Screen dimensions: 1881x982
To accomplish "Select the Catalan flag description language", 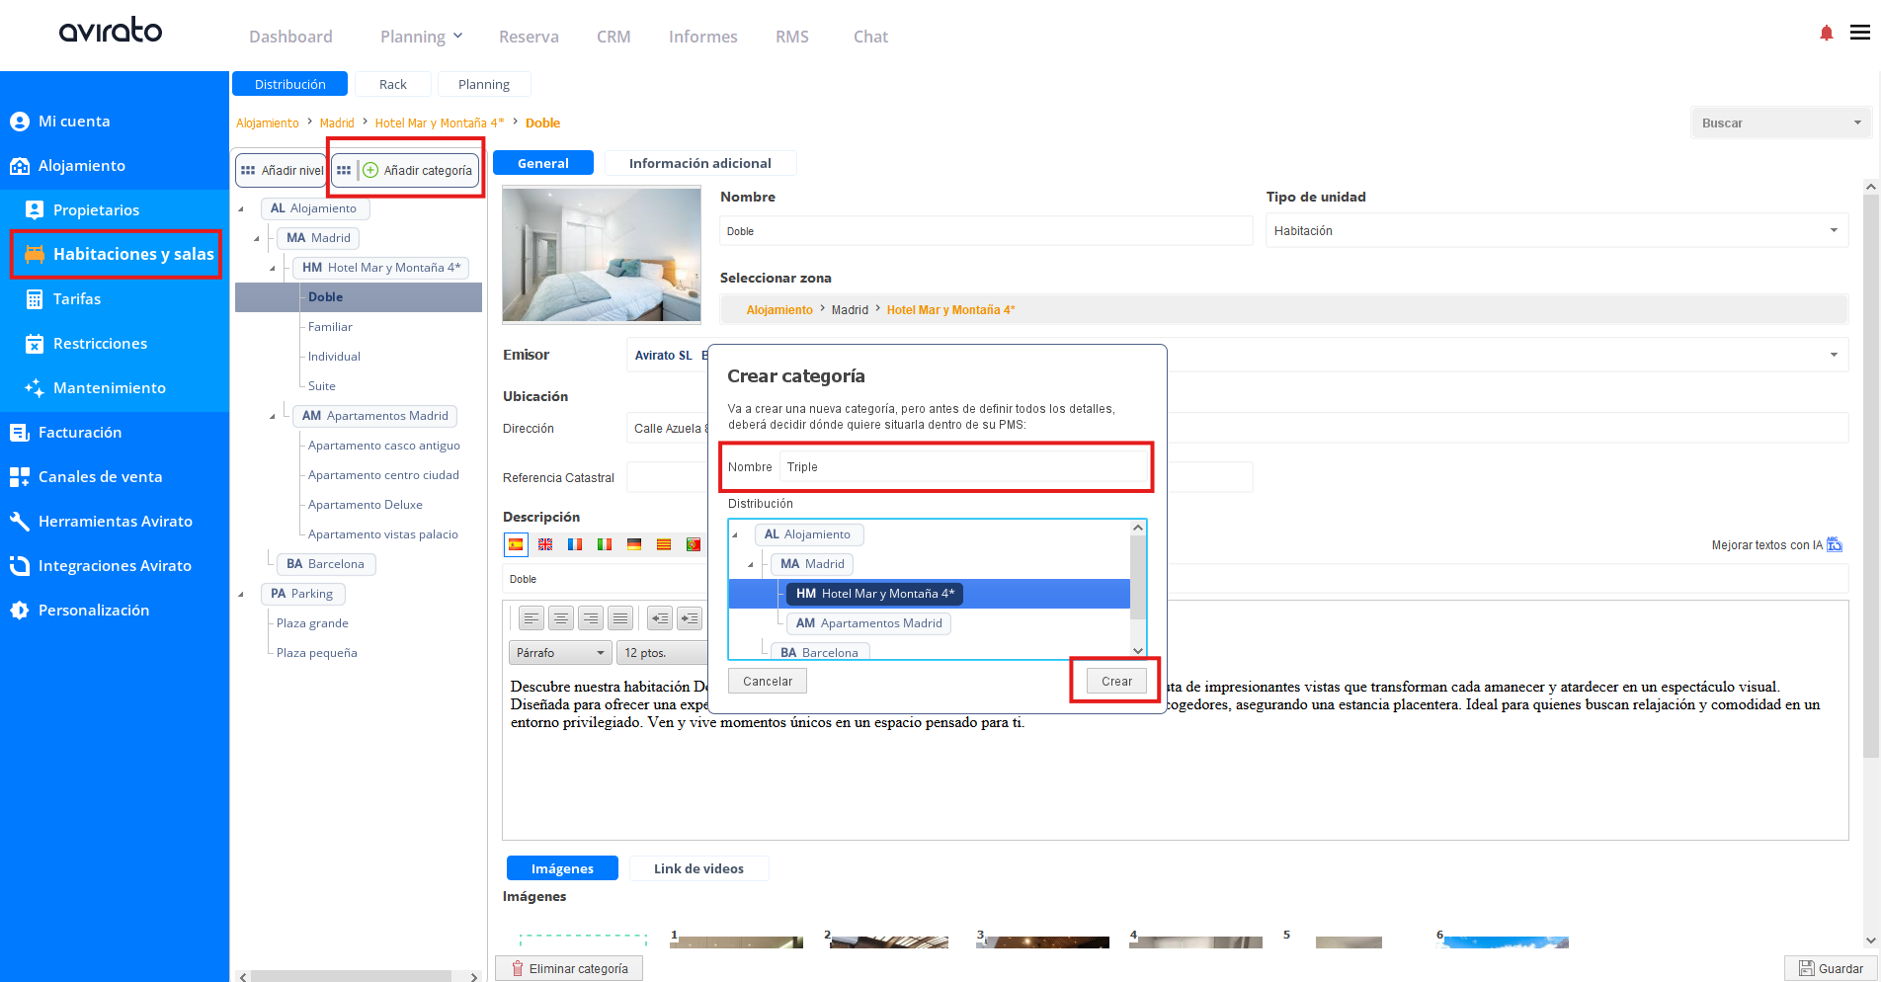I will point(664,544).
